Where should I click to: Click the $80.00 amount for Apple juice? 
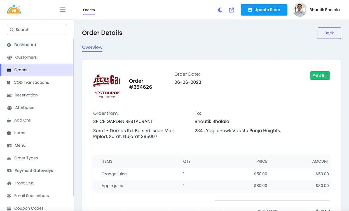[322, 186]
